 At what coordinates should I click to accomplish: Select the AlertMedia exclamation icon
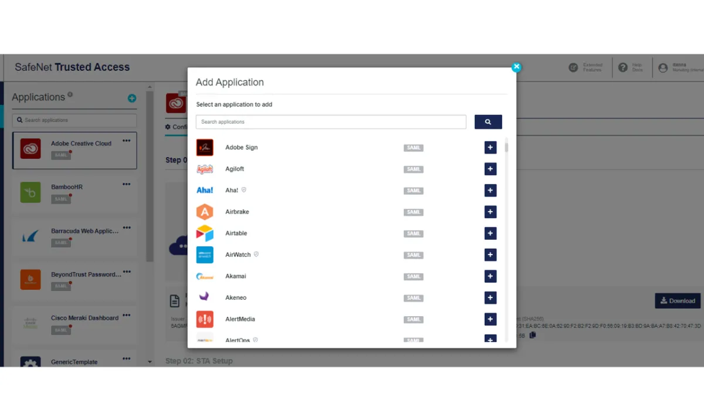pos(204,319)
